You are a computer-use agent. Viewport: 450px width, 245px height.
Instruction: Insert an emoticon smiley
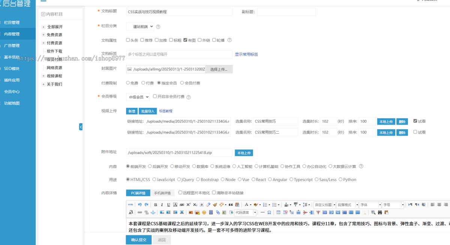(204, 212)
